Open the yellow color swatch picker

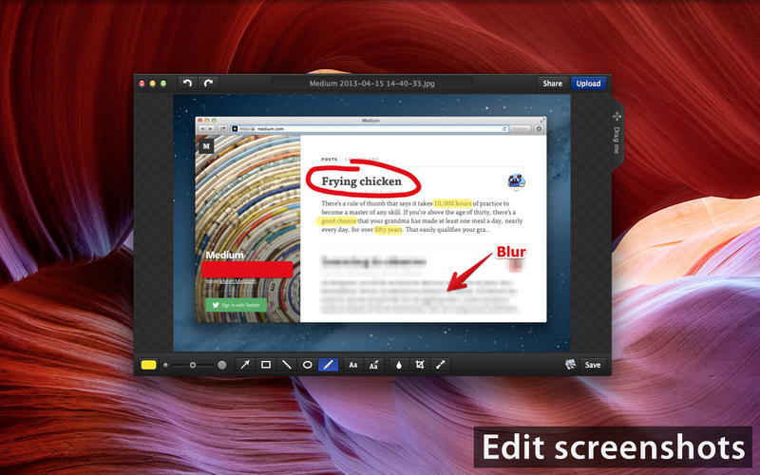(x=149, y=364)
